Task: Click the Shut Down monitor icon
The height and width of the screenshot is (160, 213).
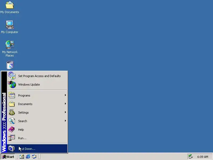Action: 11,149
